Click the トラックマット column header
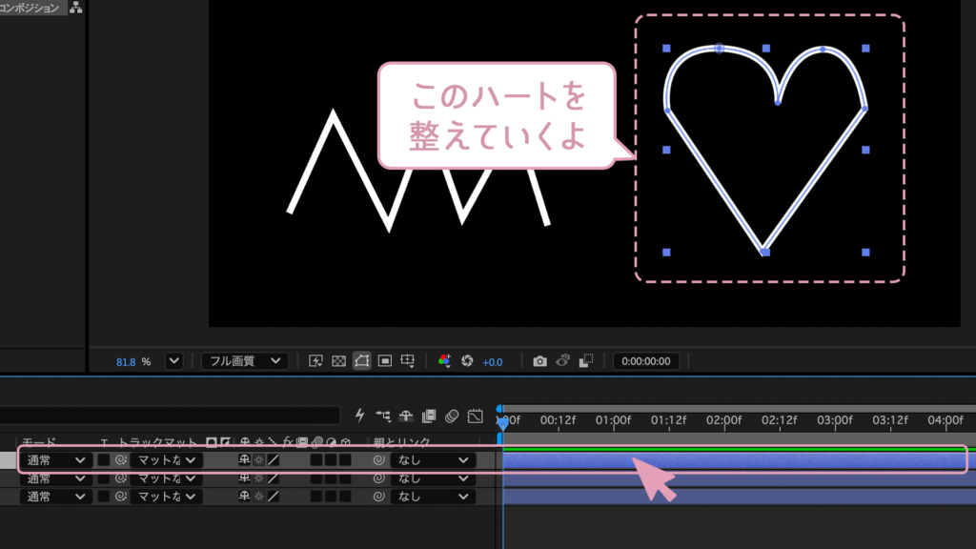The image size is (976, 549). [157, 442]
